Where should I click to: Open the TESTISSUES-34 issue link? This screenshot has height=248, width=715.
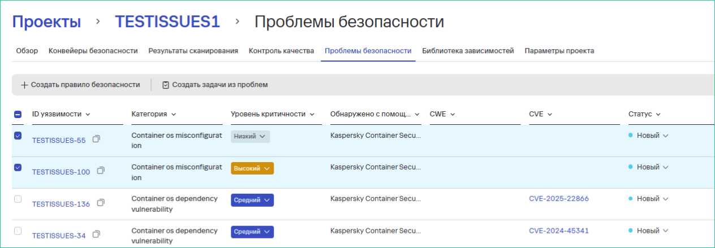click(x=59, y=236)
